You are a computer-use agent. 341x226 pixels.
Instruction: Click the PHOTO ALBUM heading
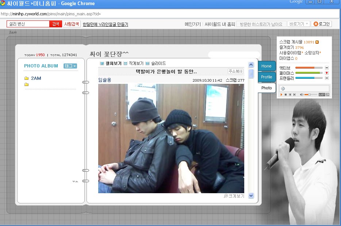(x=41, y=66)
